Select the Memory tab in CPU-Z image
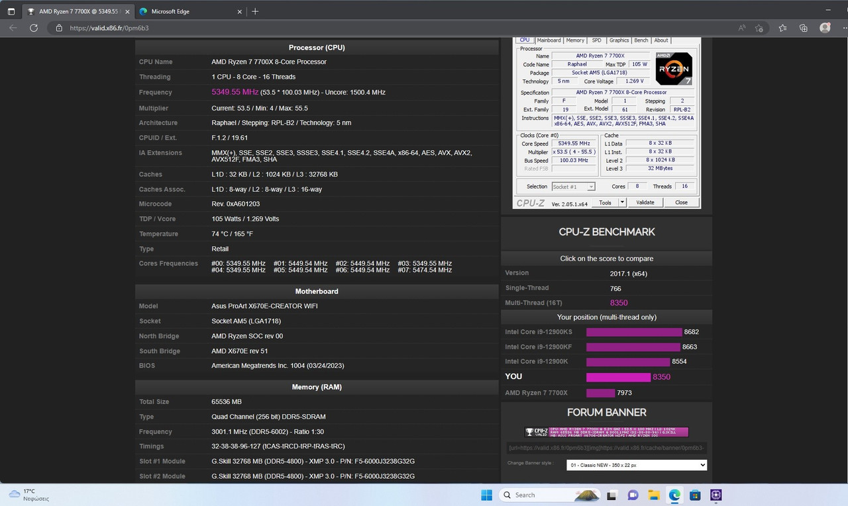 point(575,40)
